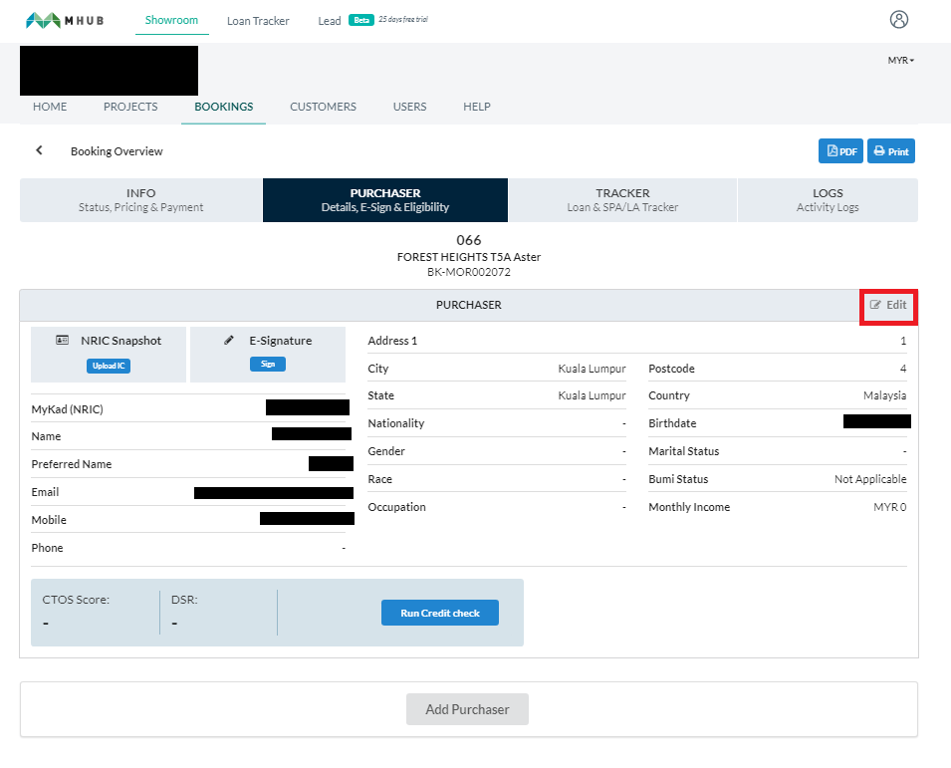This screenshot has height=768, width=951.
Task: Click the Occupation label
Action: (x=396, y=507)
